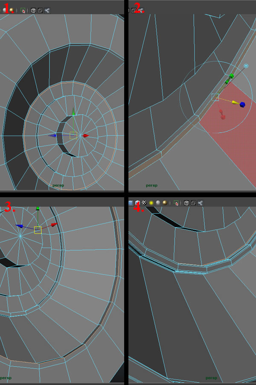Screen dimensions: 256x385
Task: Enable Use All Lights yellow sphere in viewport 4
Action: 151,203
